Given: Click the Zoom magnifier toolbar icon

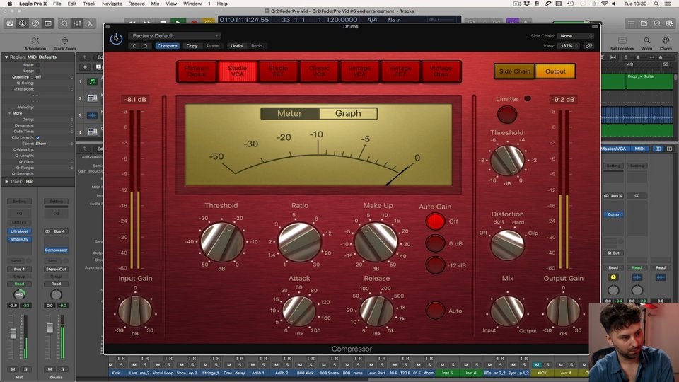Looking at the screenshot, I should (646, 42).
